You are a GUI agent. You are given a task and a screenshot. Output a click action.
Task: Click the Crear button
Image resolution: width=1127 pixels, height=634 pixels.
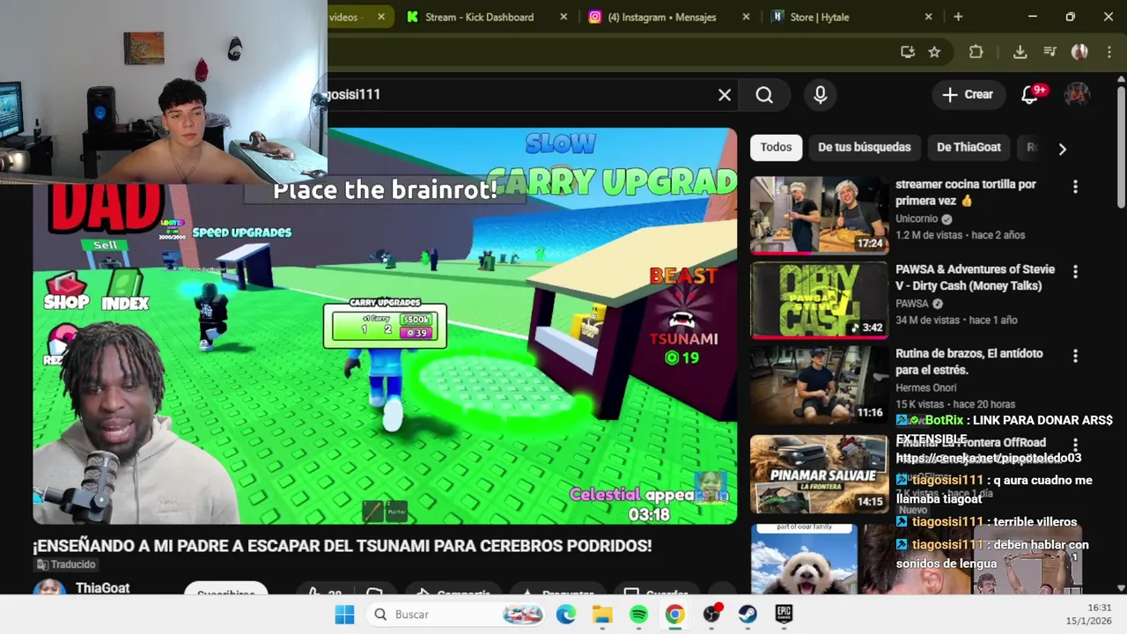point(968,95)
